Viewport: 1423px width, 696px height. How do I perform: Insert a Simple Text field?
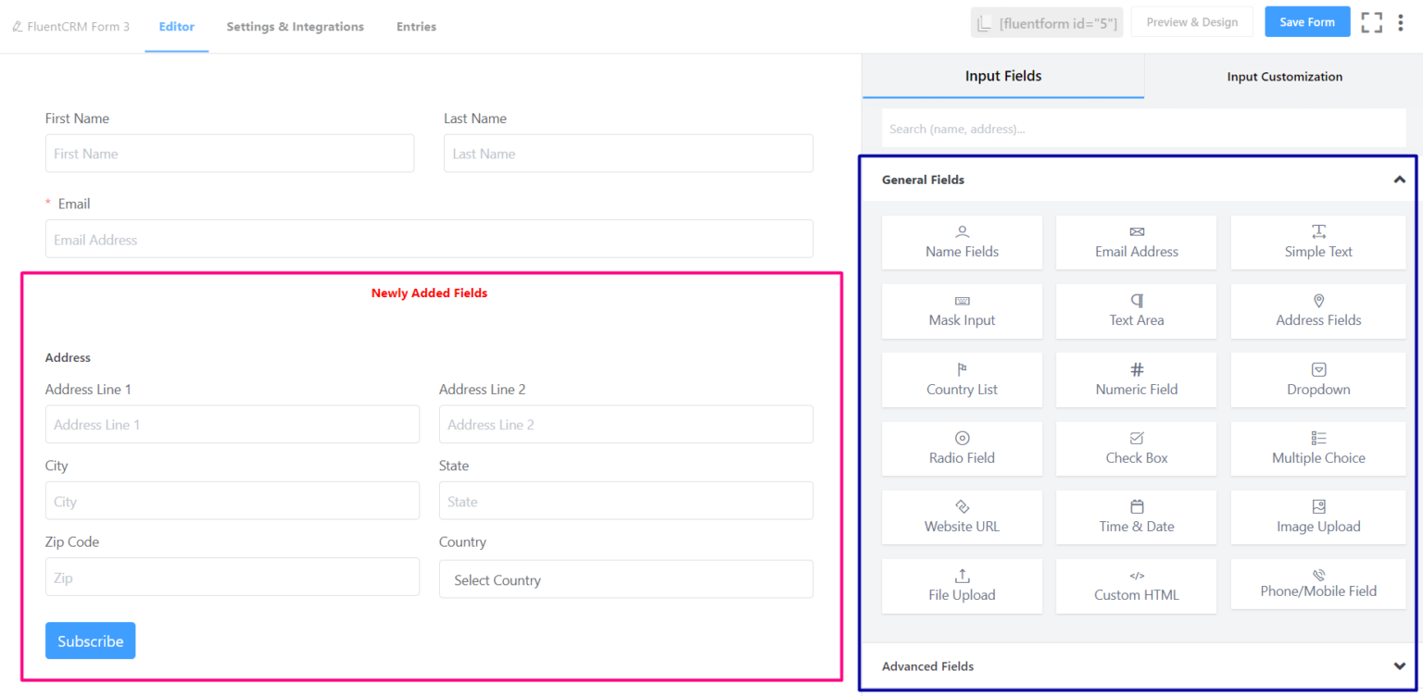1317,242
